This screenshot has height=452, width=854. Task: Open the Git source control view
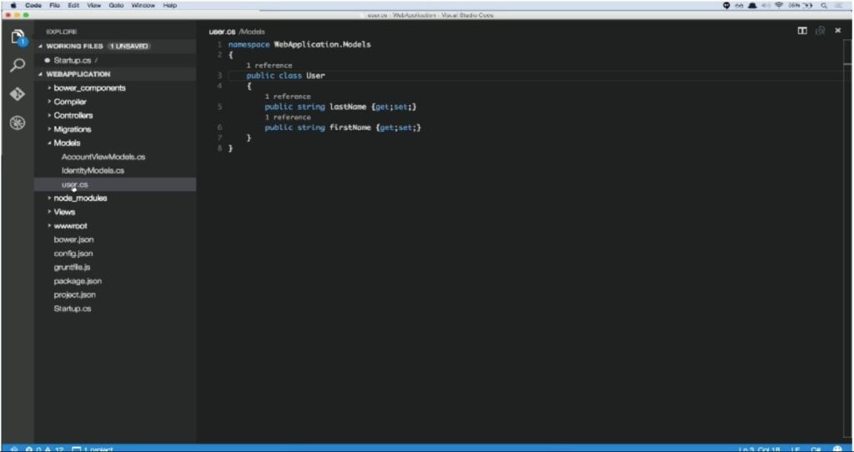18,94
